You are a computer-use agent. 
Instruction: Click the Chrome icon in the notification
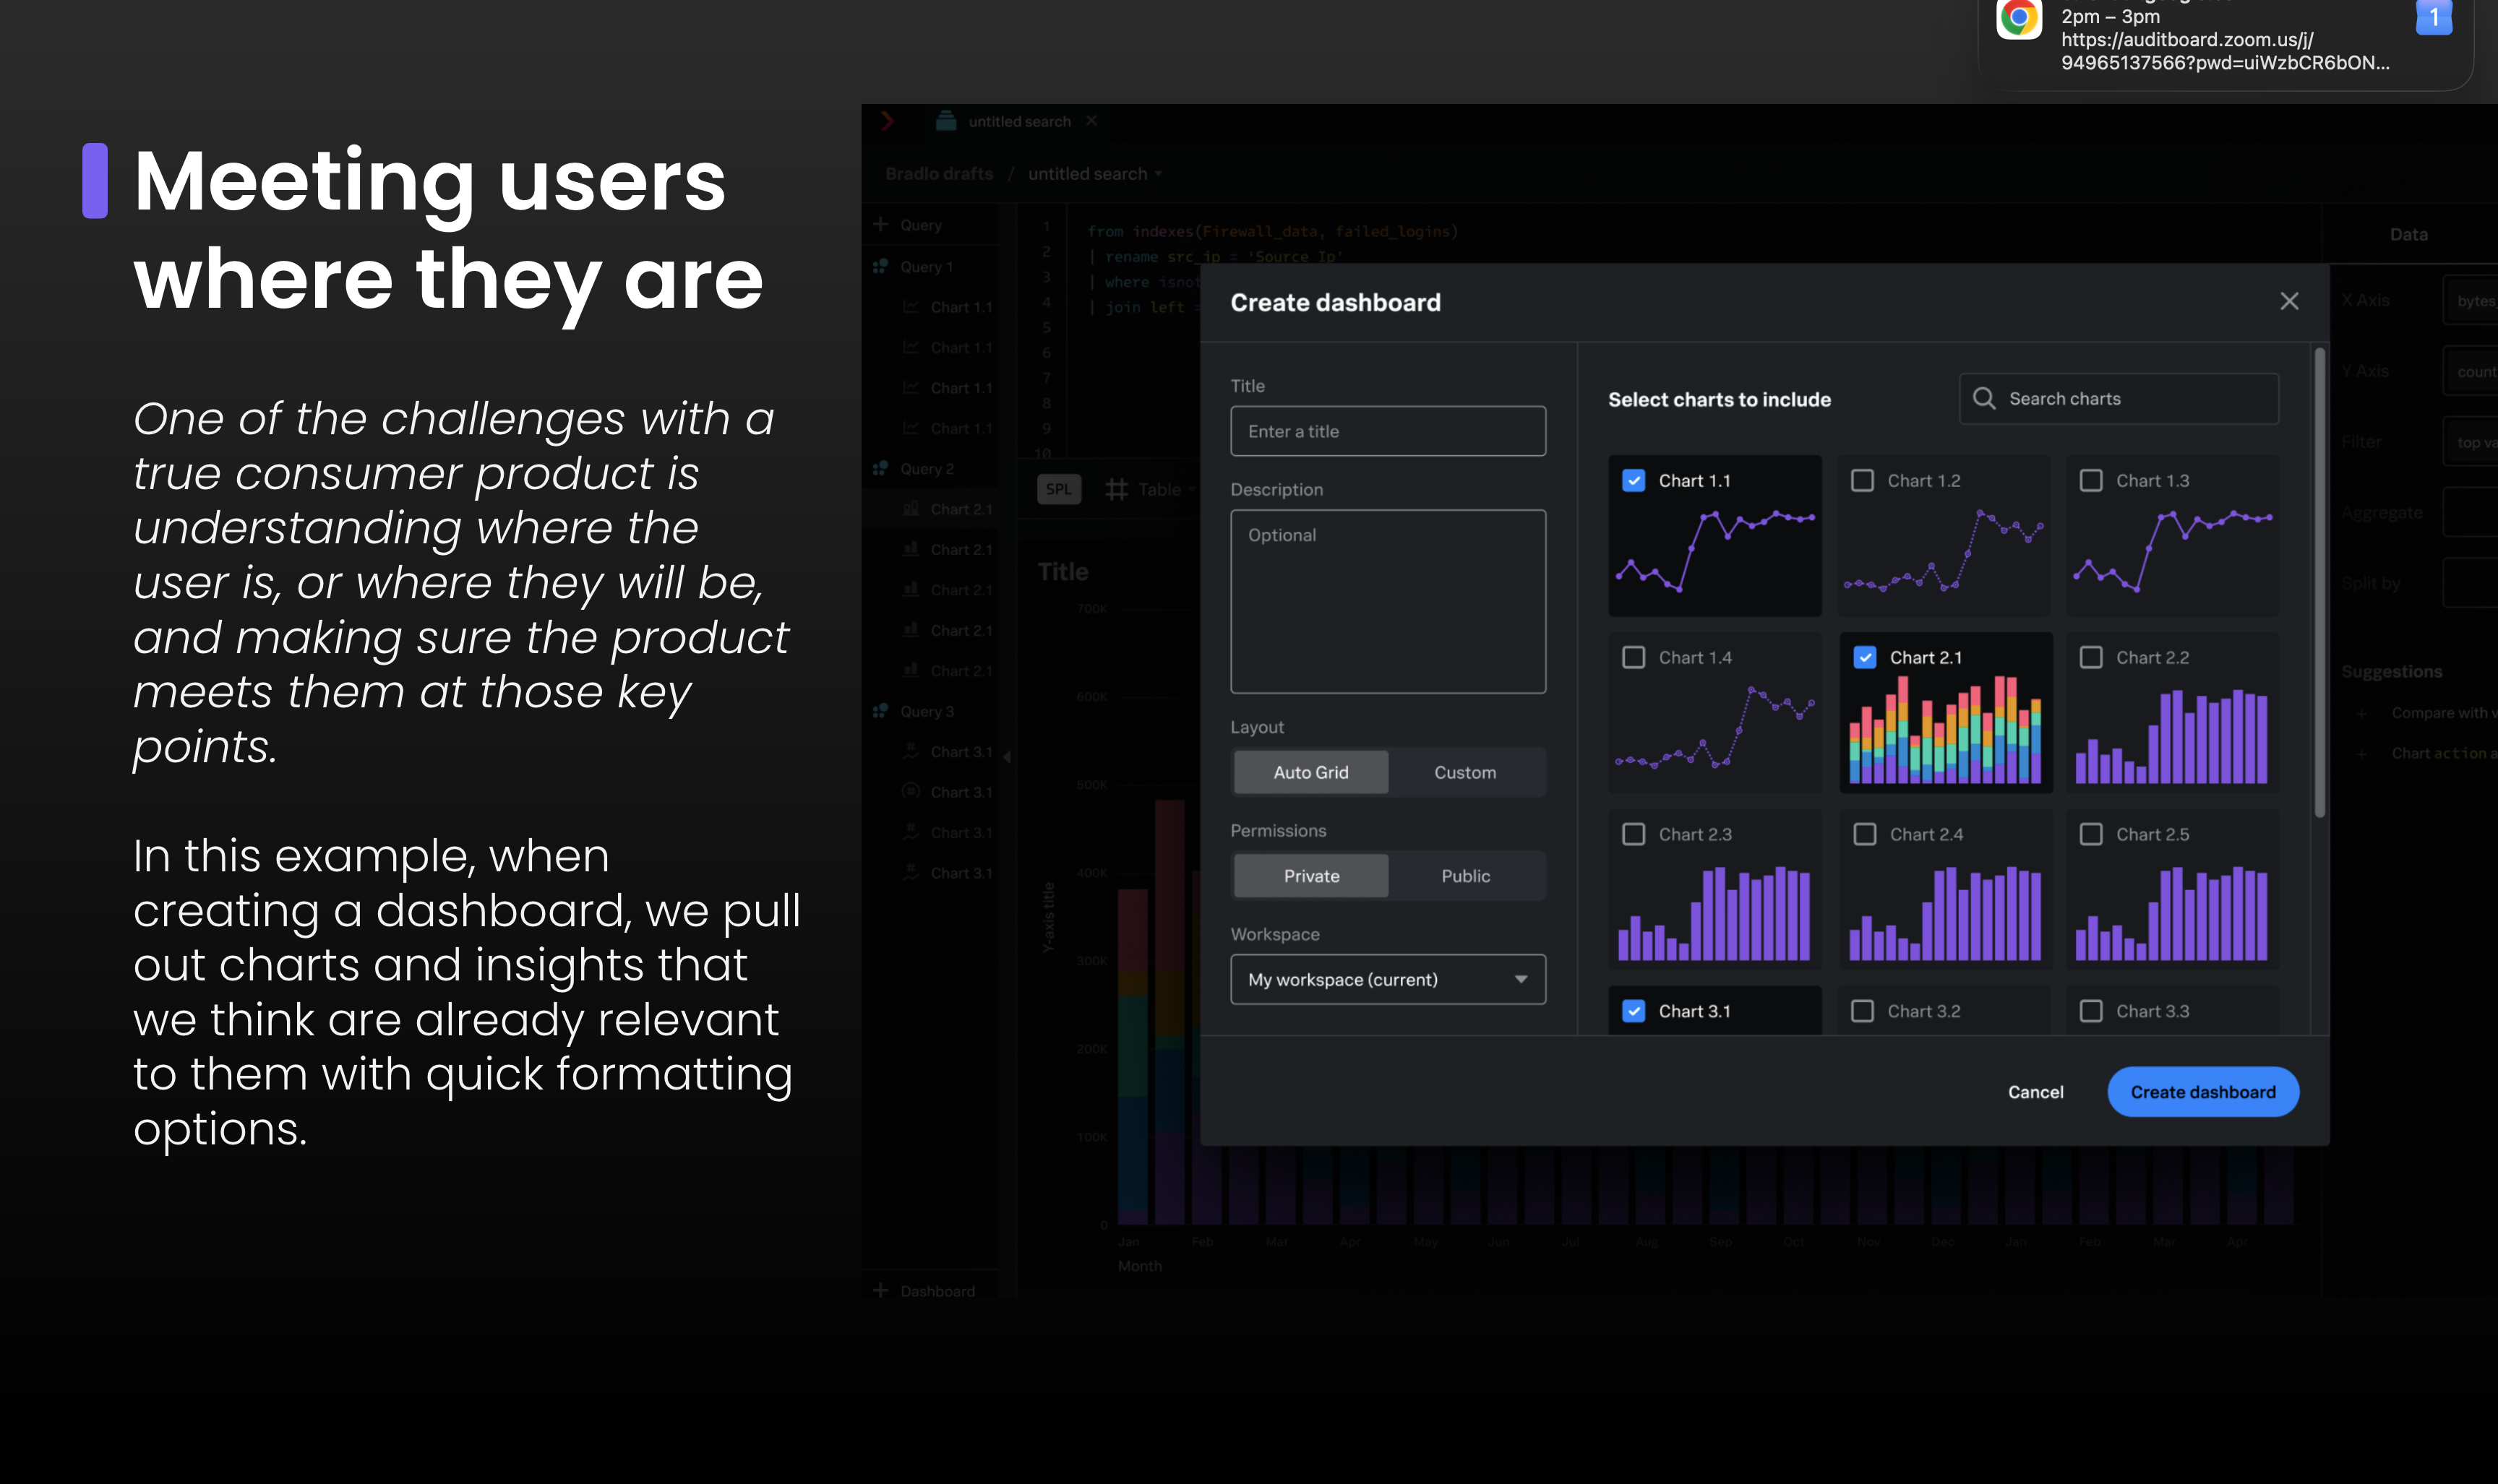click(x=2019, y=18)
